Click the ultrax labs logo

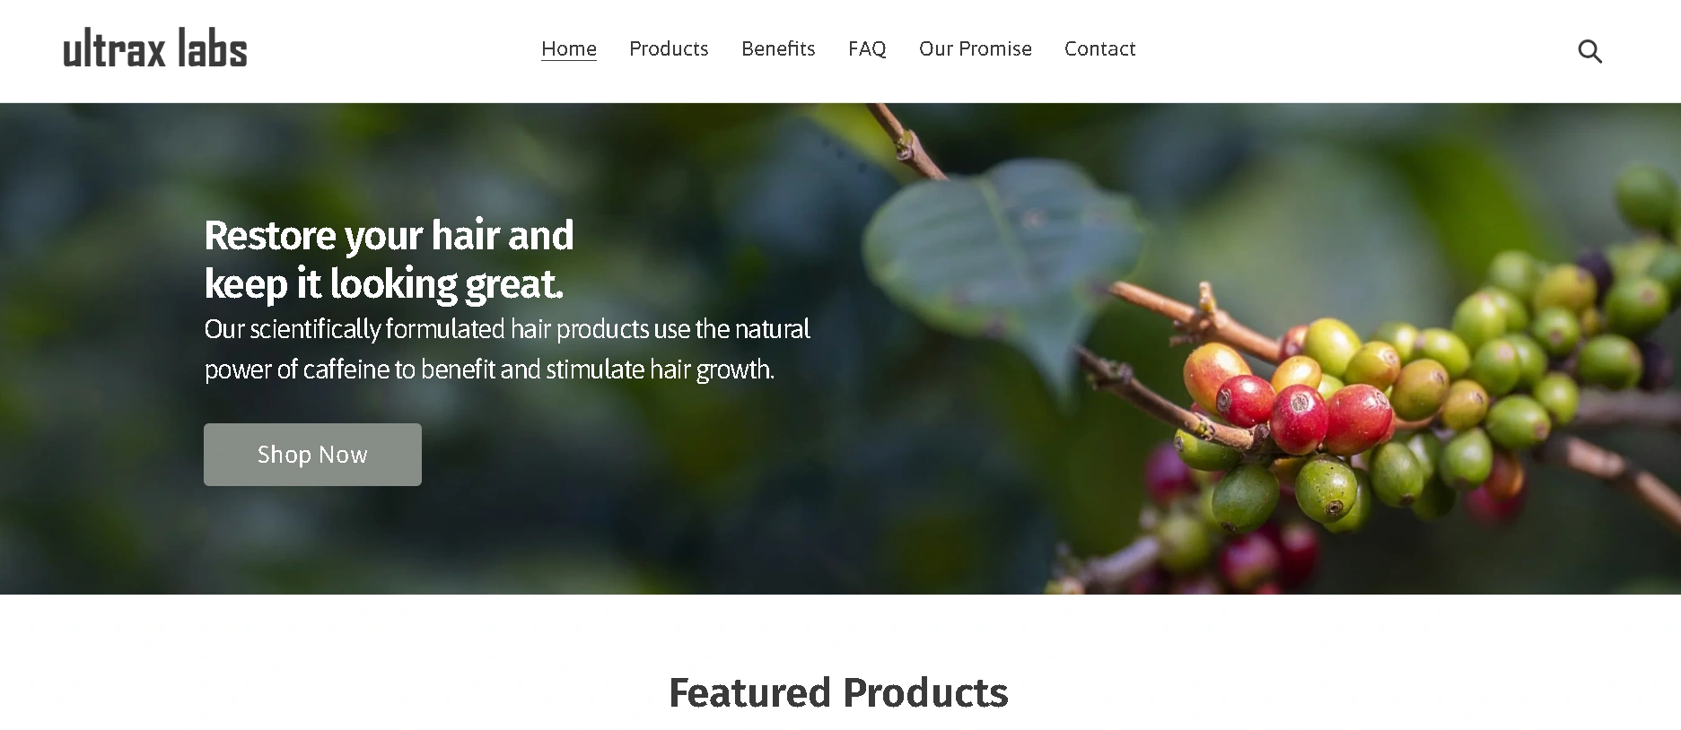pos(155,48)
